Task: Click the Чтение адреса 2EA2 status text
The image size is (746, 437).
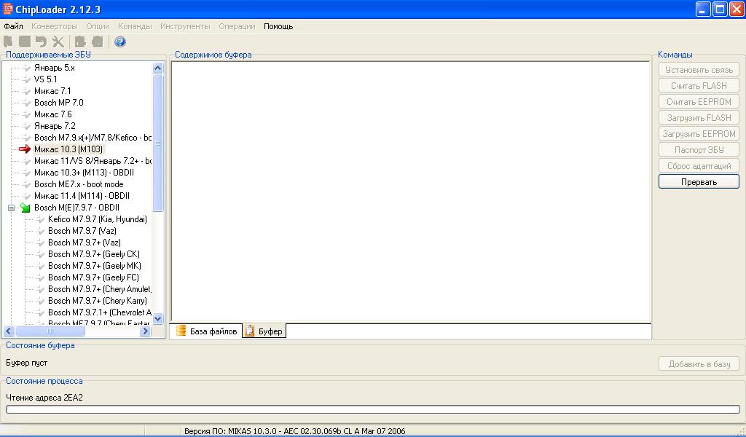Action: pos(44,398)
